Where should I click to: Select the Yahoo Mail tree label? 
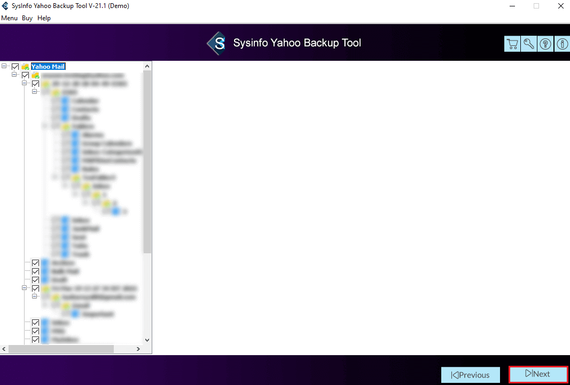[48, 67]
